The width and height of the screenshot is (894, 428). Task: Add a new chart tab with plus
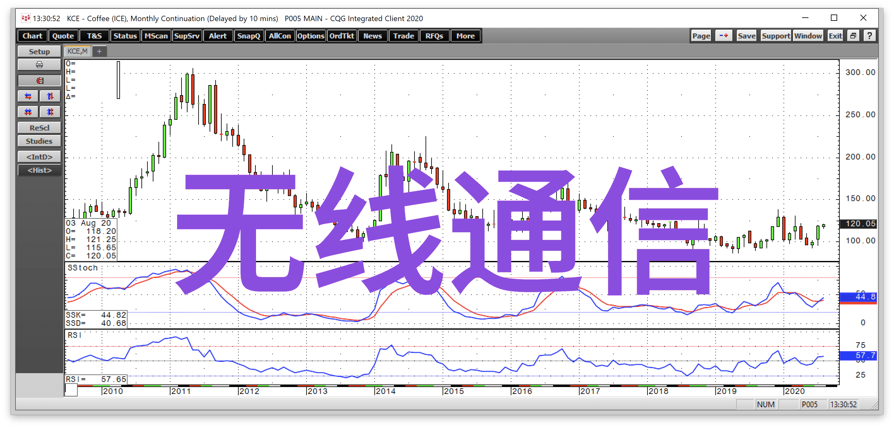pos(99,52)
